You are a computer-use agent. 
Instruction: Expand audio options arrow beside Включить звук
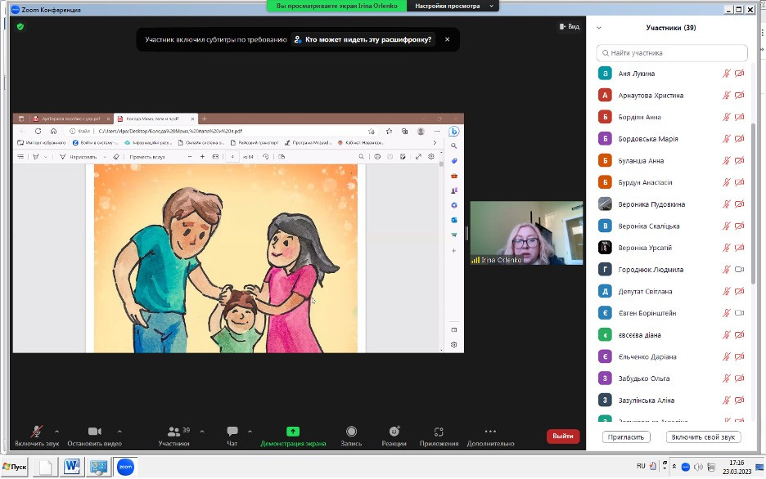click(56, 430)
